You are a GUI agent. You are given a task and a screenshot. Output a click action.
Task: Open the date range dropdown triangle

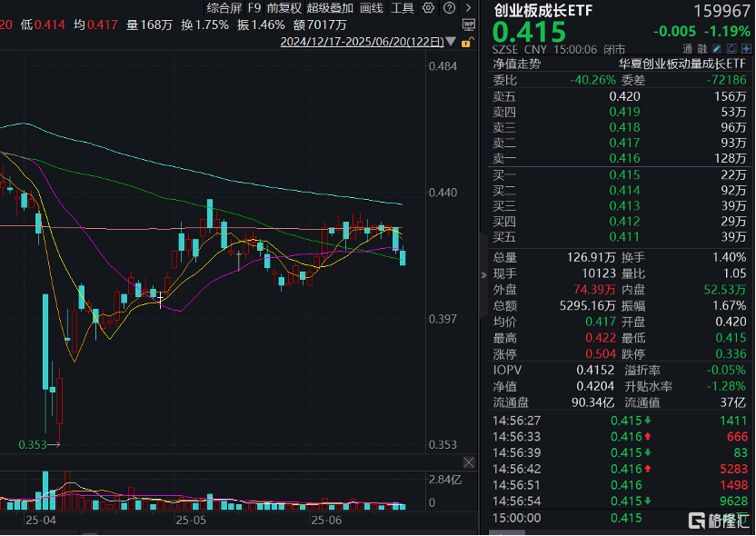click(x=451, y=43)
